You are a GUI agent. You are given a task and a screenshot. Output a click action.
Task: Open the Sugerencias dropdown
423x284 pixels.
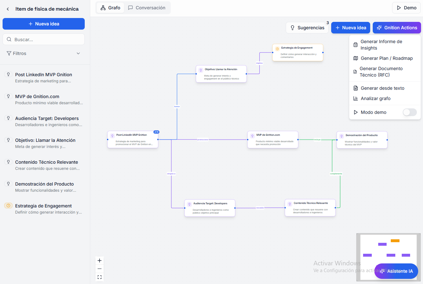pos(307,28)
